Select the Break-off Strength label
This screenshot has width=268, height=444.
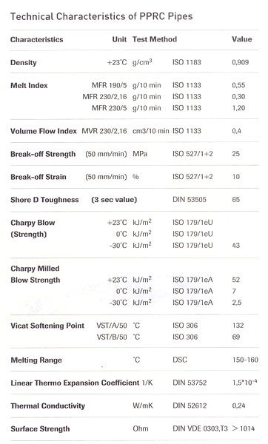pyautogui.click(x=43, y=154)
